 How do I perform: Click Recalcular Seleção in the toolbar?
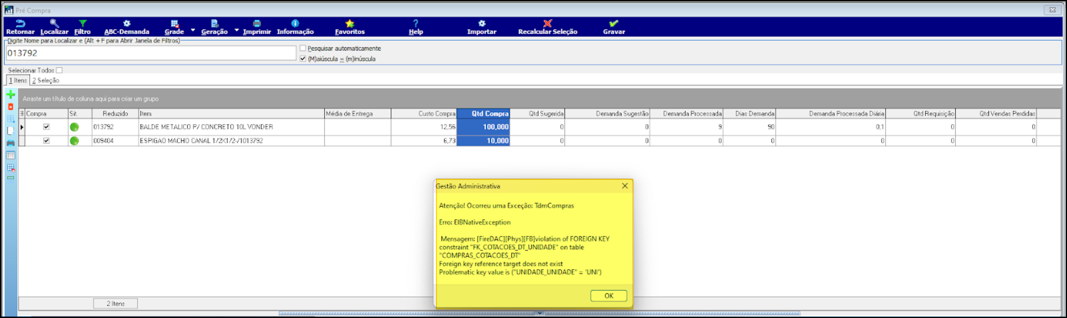pyautogui.click(x=547, y=28)
